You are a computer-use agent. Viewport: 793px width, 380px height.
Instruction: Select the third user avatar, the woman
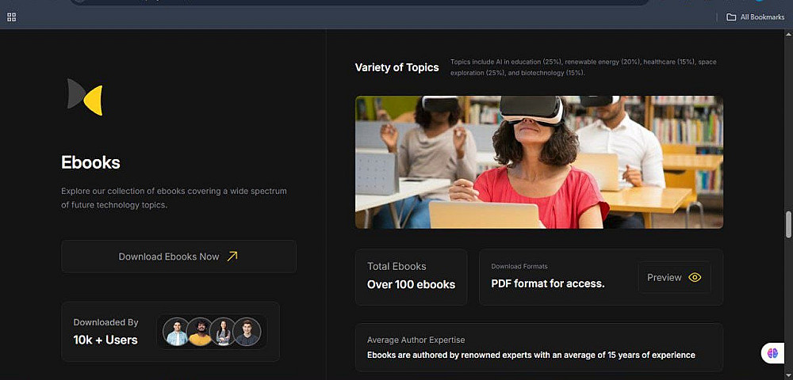click(x=223, y=332)
